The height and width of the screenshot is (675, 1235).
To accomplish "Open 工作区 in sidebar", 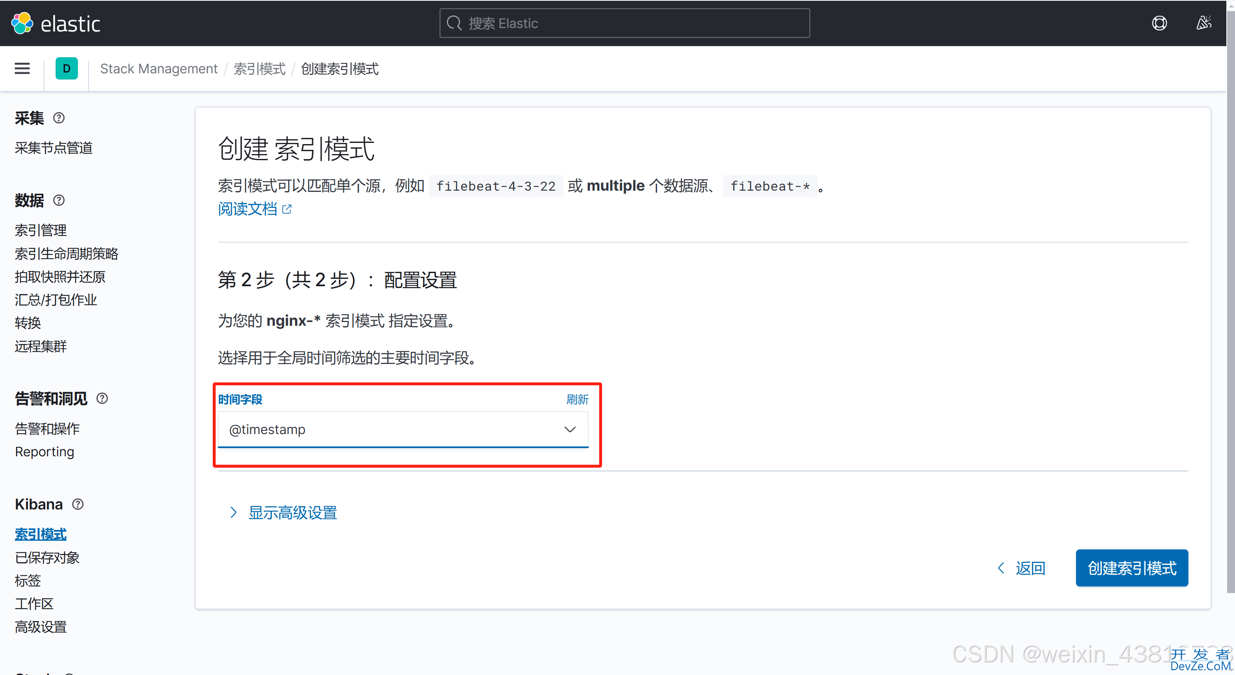I will tap(34, 604).
